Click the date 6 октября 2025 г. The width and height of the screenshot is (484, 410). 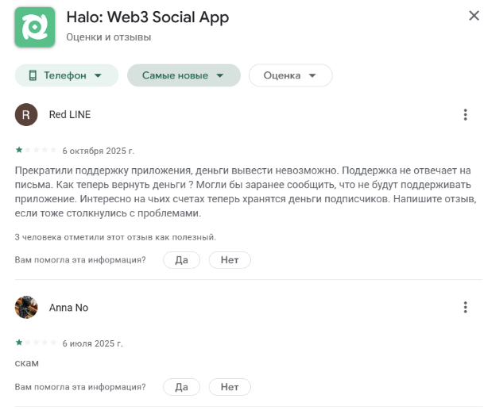tap(99, 151)
